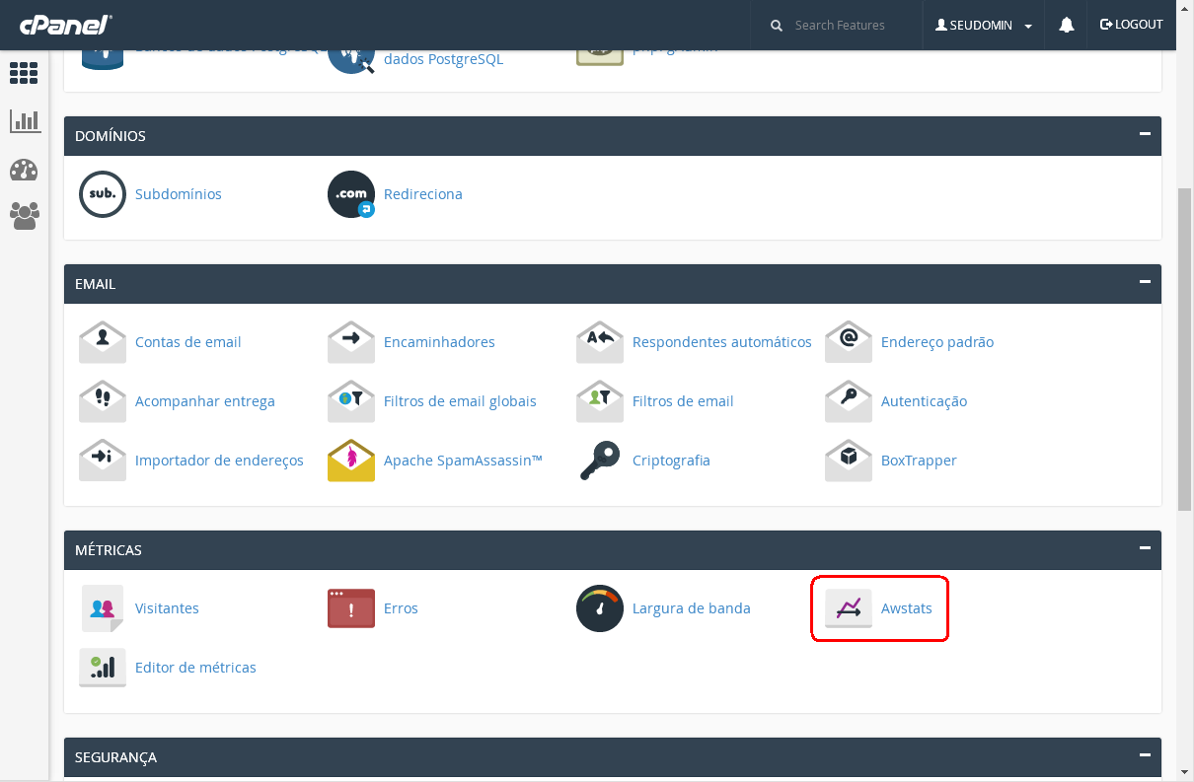Screen dimensions: 1194x782
Task: Open the Criptografia link
Action: pyautogui.click(x=671, y=461)
